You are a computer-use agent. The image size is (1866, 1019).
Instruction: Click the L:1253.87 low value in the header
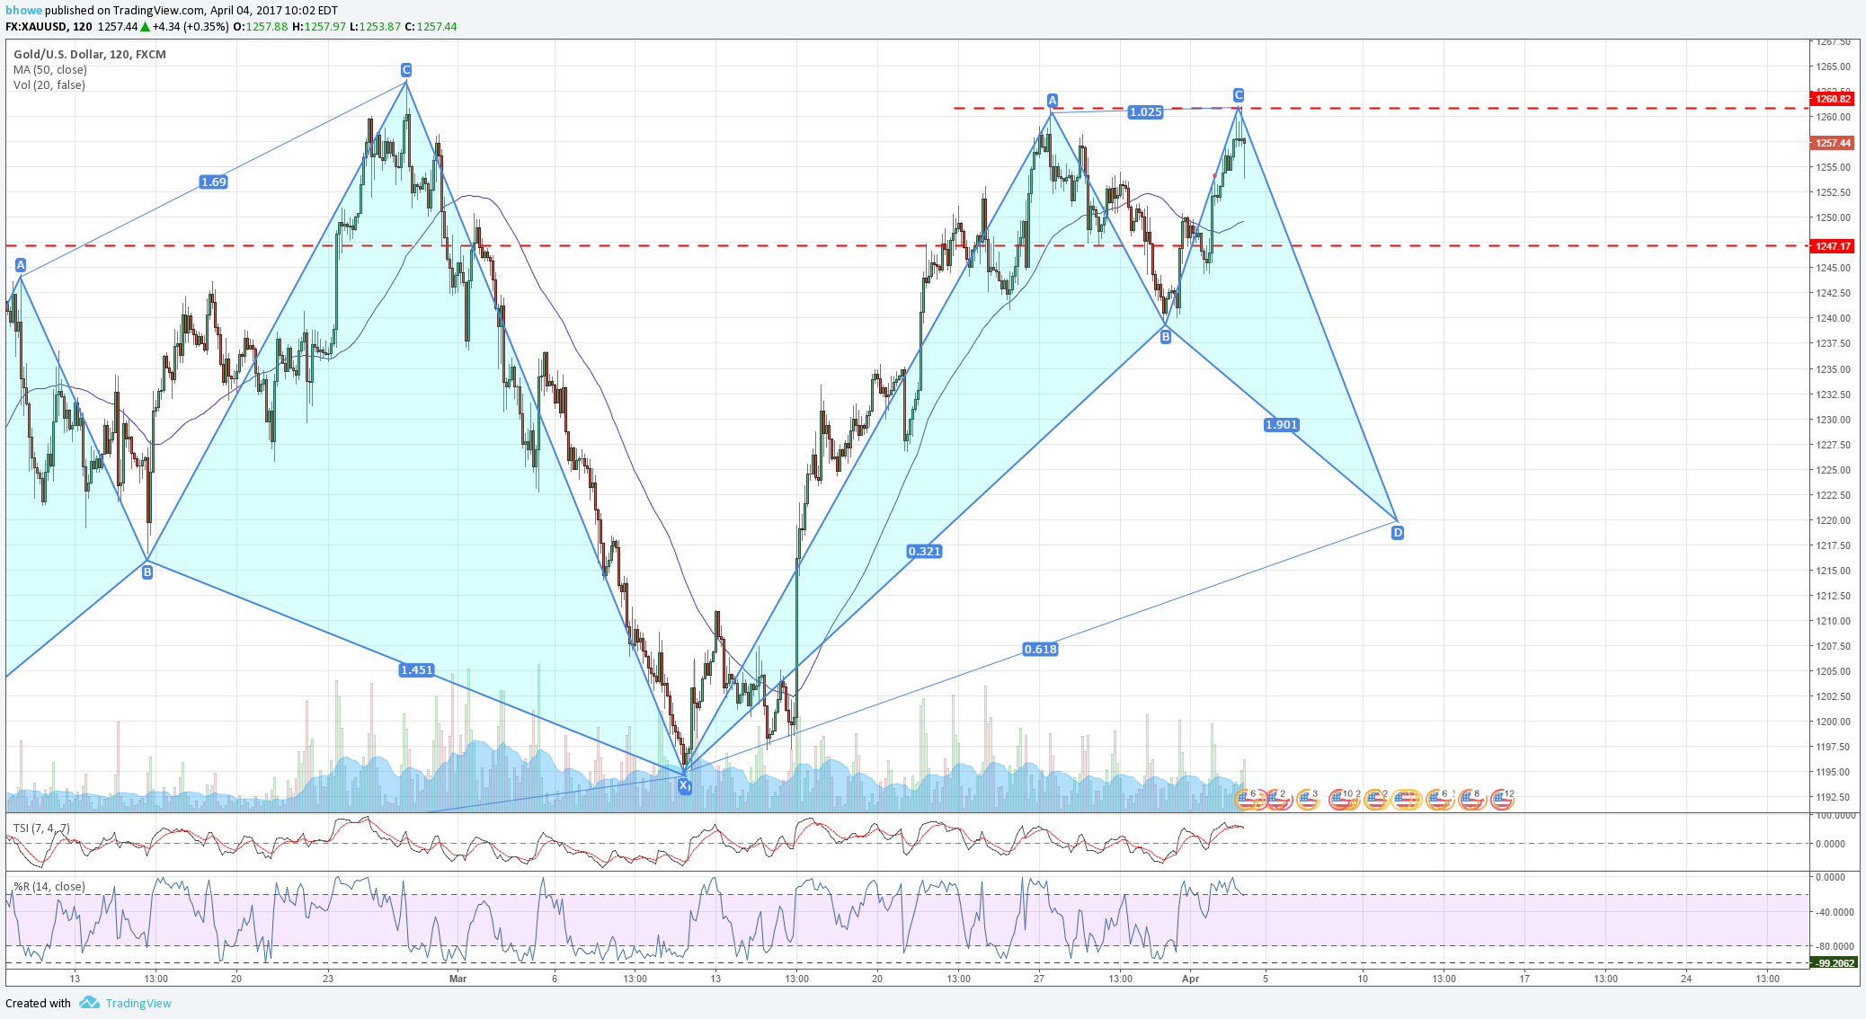pos(375,27)
